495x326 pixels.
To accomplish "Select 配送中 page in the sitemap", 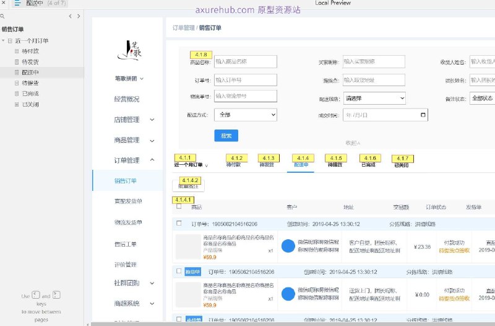I will [30, 73].
